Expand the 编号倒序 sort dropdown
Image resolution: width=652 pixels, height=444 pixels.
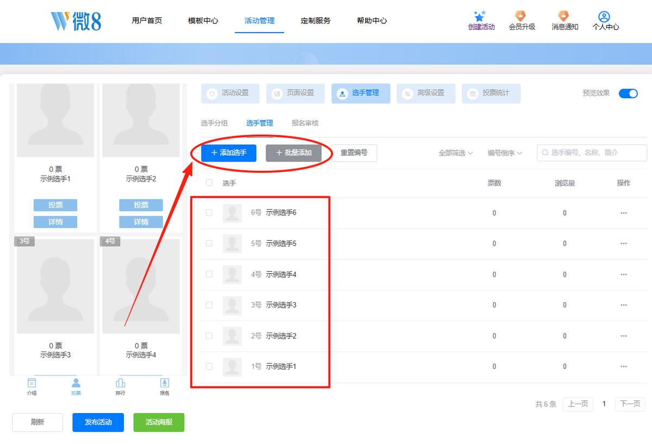[505, 153]
